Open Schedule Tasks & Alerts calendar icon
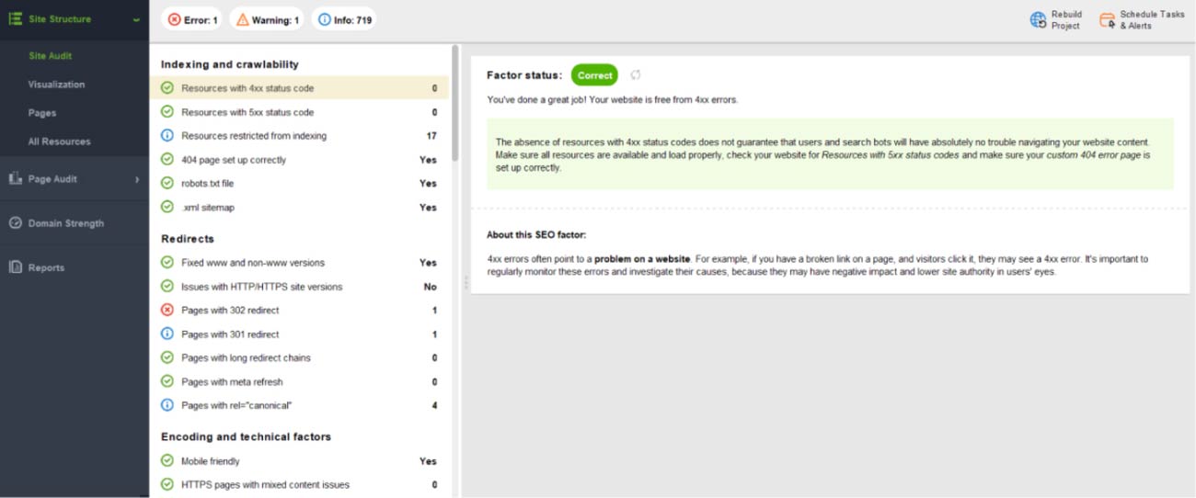This screenshot has width=1196, height=498. 1107,20
